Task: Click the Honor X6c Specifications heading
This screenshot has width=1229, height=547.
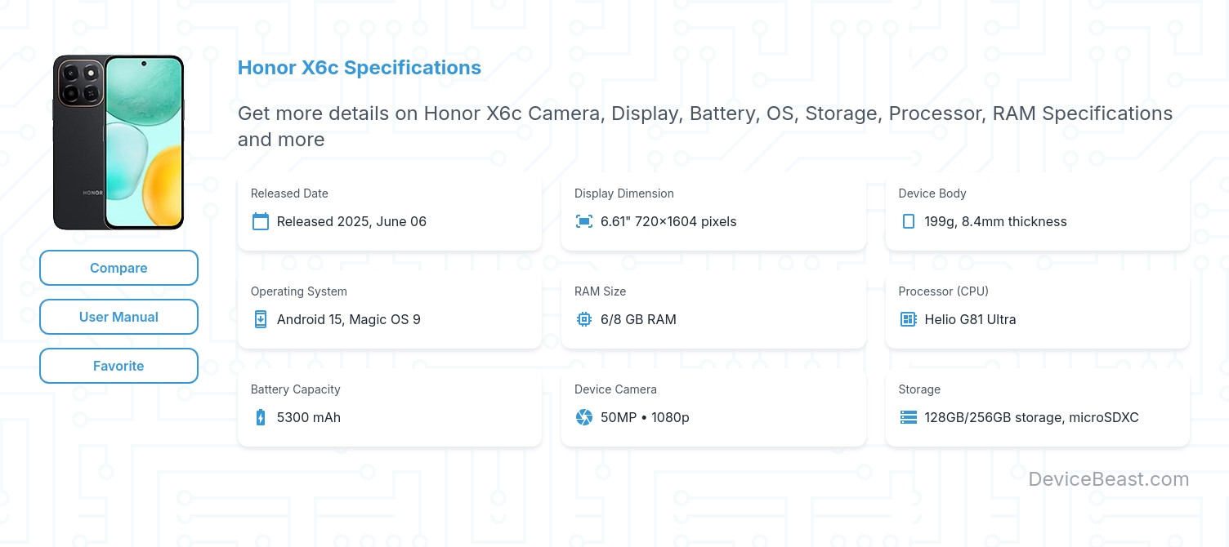Action: tap(360, 68)
